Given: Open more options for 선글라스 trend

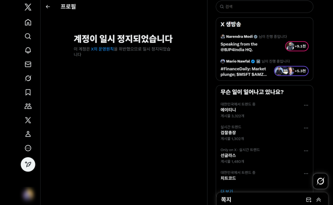Looking at the screenshot, I should click(x=306, y=151).
